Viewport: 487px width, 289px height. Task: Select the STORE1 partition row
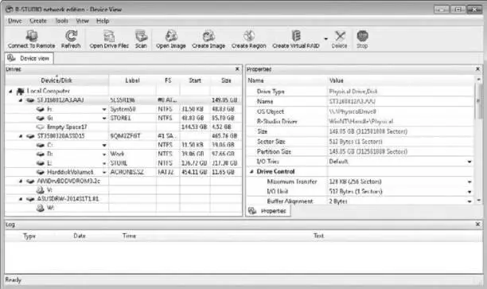pyautogui.click(x=123, y=118)
